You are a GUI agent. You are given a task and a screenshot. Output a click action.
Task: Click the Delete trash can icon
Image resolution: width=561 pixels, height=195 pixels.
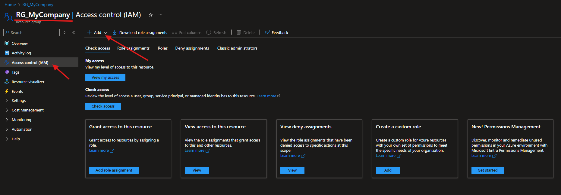[x=239, y=32]
